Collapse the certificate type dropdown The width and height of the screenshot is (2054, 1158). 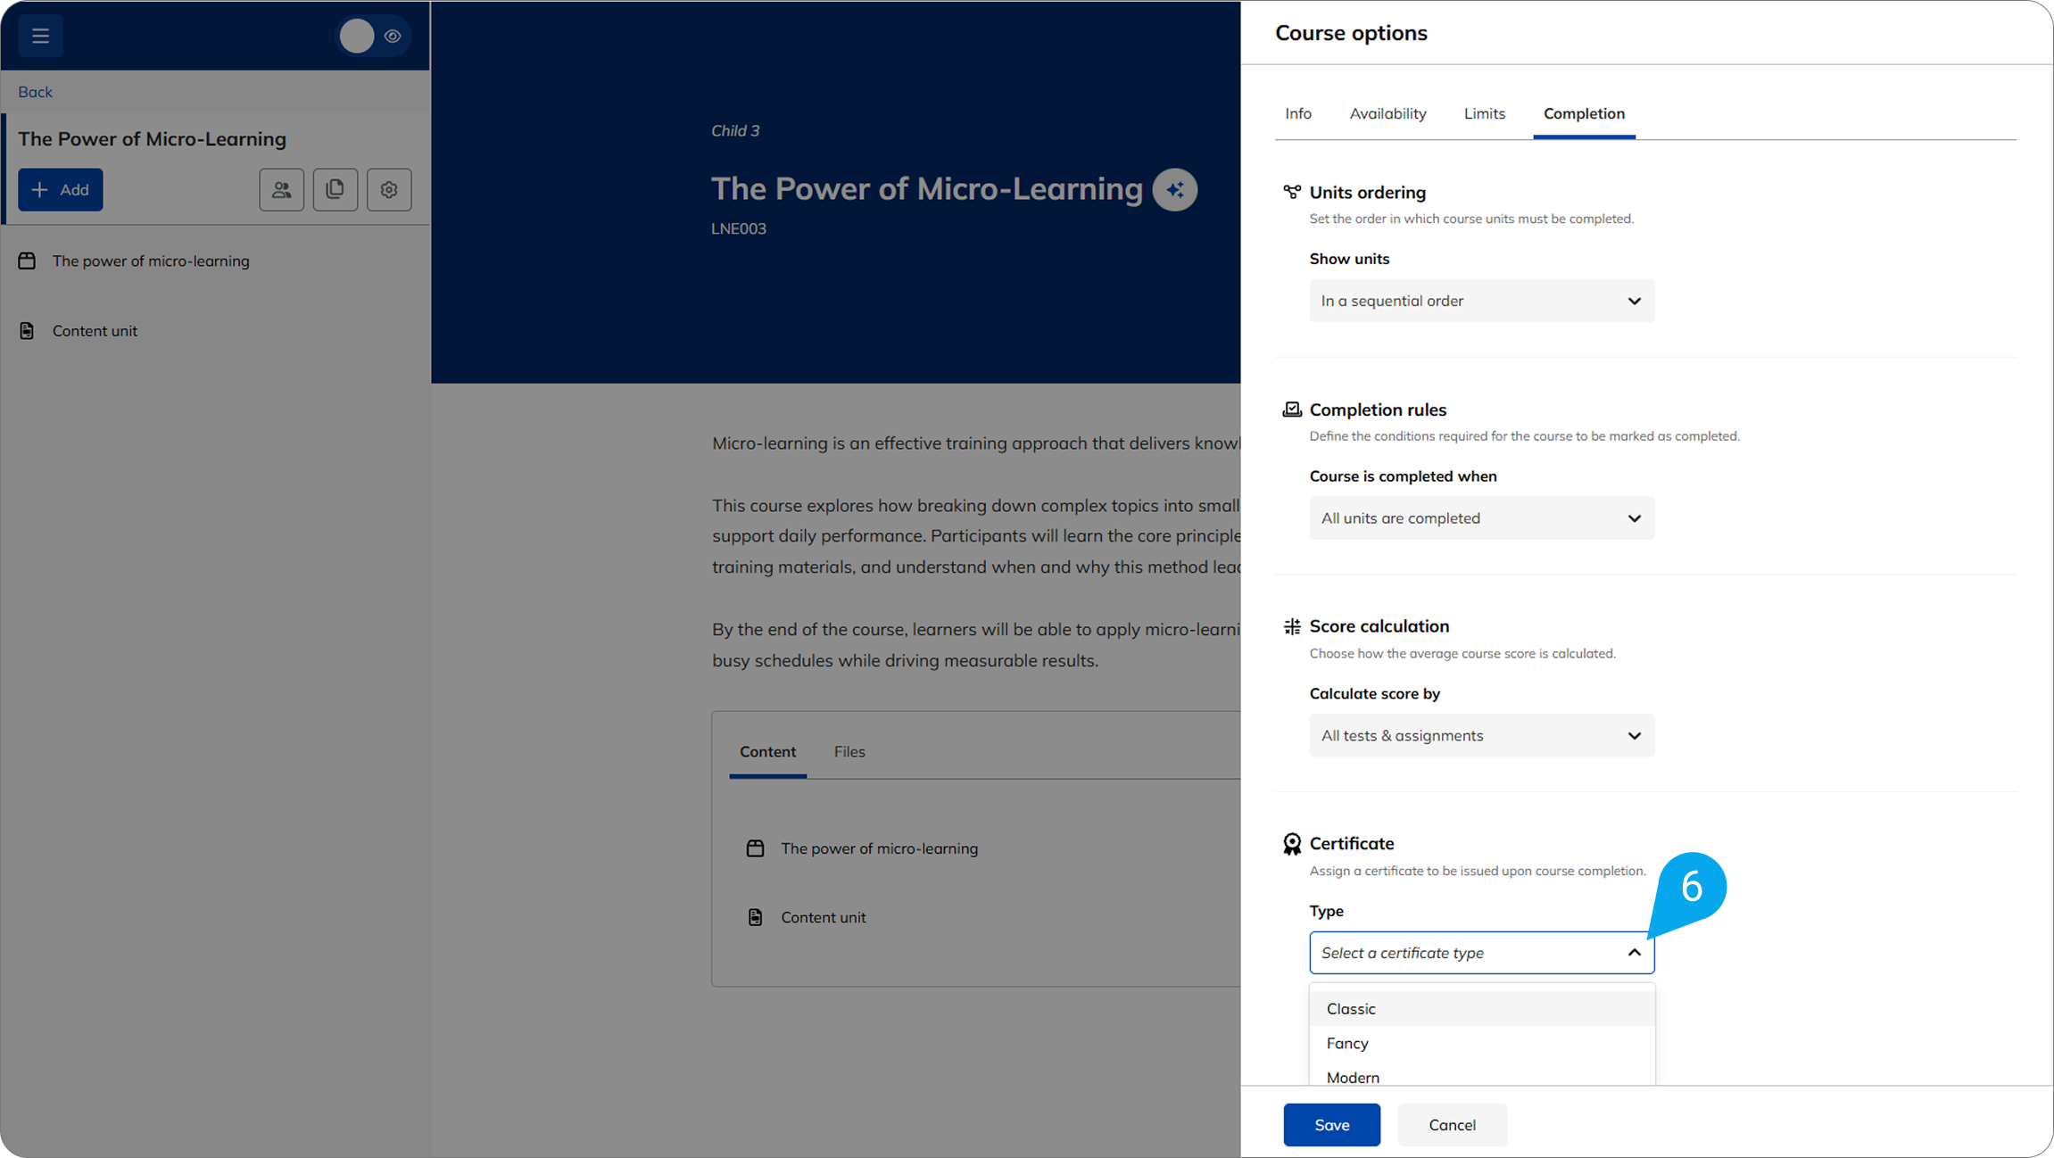(1633, 953)
